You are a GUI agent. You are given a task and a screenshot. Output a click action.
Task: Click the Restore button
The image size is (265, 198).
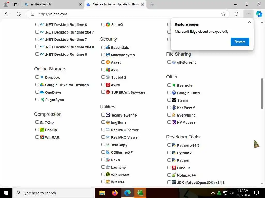tap(240, 42)
